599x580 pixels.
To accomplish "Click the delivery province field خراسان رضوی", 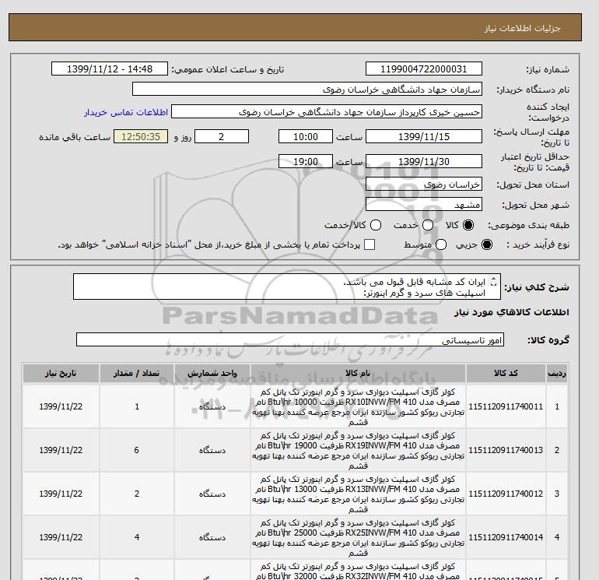I will [424, 185].
